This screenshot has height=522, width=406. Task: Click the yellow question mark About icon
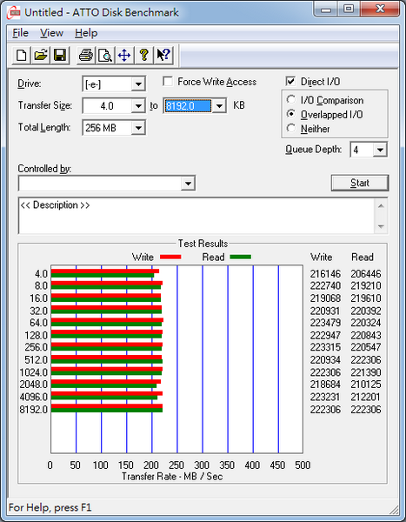[143, 55]
